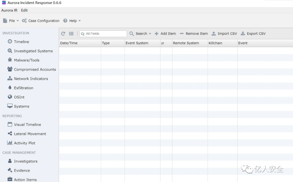Click the Systems monitor icon
Image resolution: width=293 pixels, height=182 pixels.
(x=10, y=106)
